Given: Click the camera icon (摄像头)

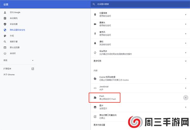Looking at the screenshot, I should point(95,24).
